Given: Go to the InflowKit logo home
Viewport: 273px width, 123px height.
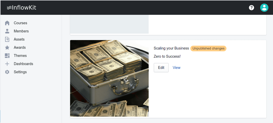Looking at the screenshot, I should [x=21, y=8].
